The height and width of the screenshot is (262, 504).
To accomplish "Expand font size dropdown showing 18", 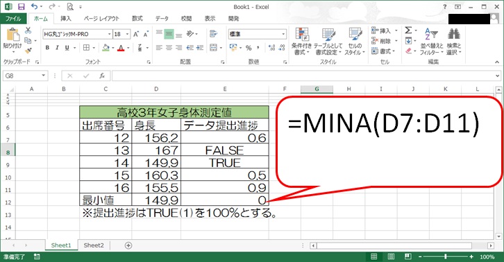I will (128, 34).
